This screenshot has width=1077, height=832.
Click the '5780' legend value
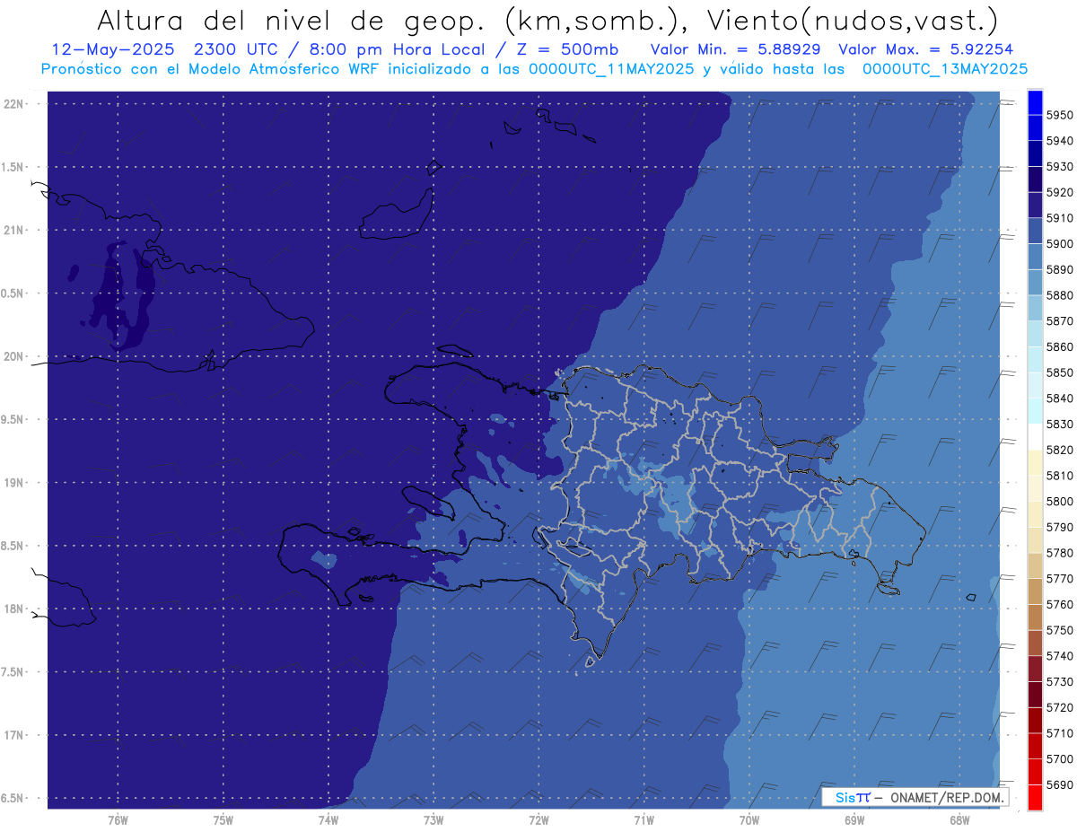1060,553
